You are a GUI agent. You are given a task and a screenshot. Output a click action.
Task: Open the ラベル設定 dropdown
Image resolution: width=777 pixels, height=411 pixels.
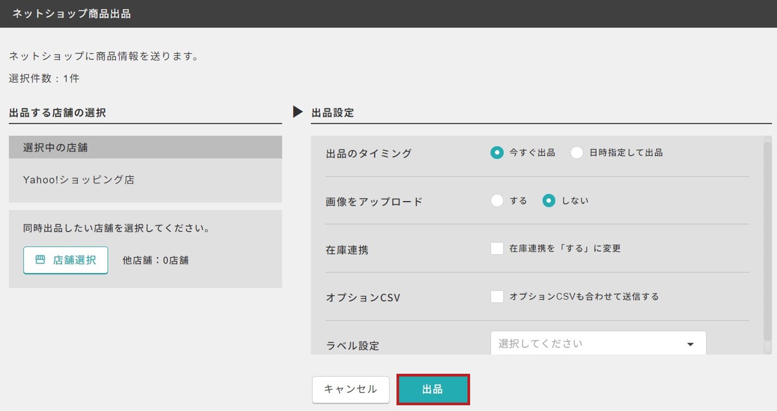[x=598, y=343]
